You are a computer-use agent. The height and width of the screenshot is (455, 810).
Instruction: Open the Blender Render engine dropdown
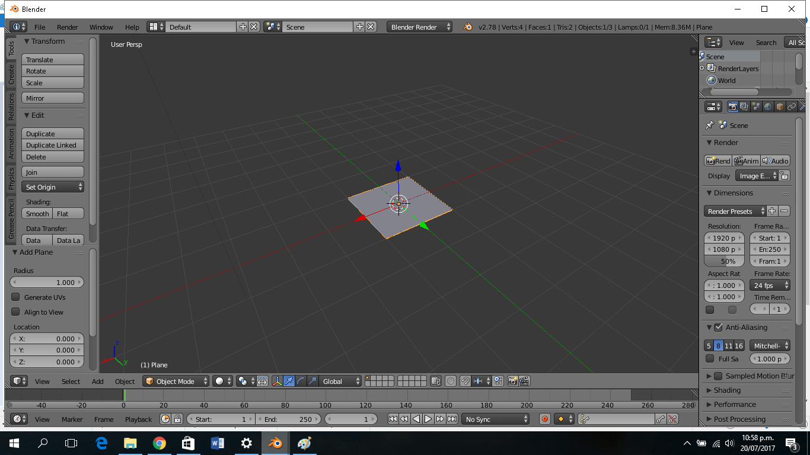pyautogui.click(x=419, y=27)
